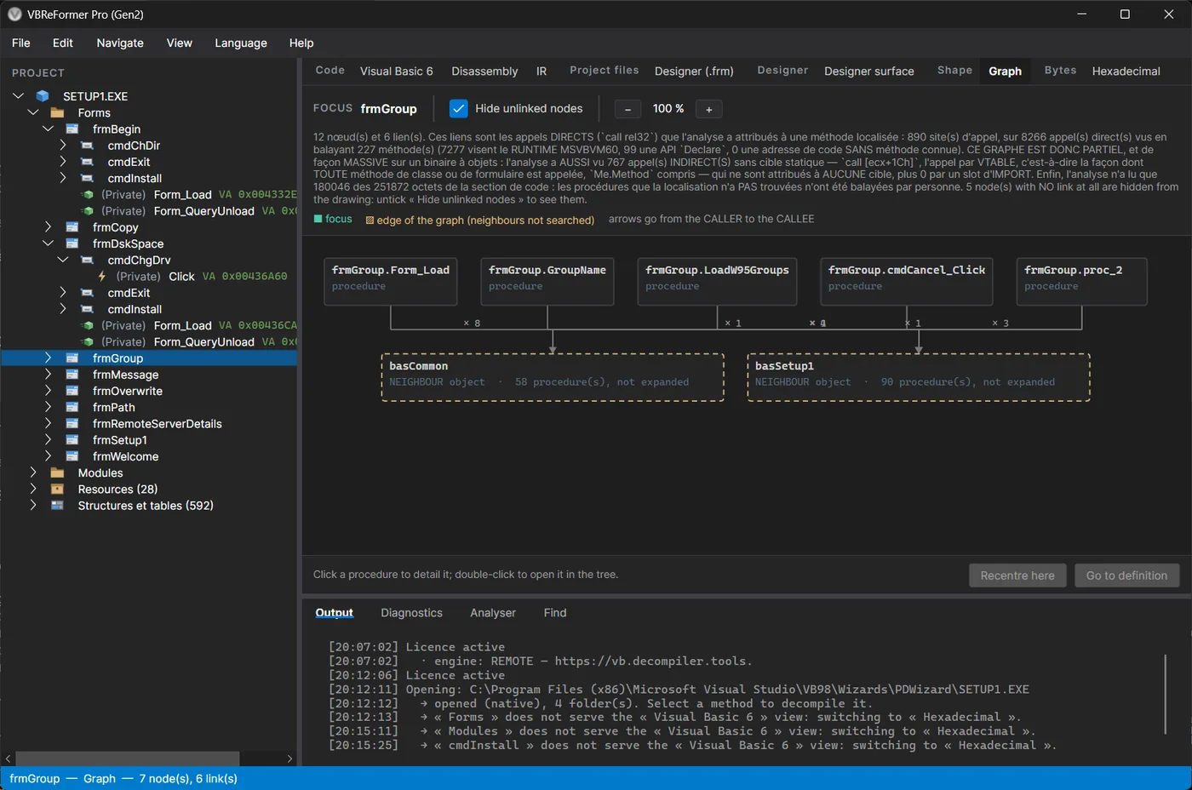Zoom in the graph with plus button
Image resolution: width=1192 pixels, height=790 pixels.
pyautogui.click(x=708, y=109)
